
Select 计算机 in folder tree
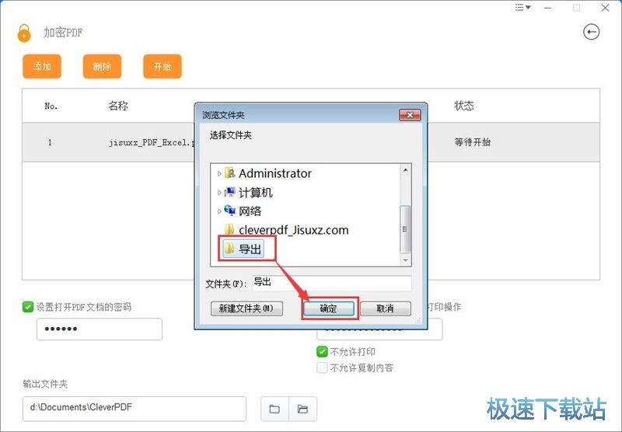pos(256,193)
